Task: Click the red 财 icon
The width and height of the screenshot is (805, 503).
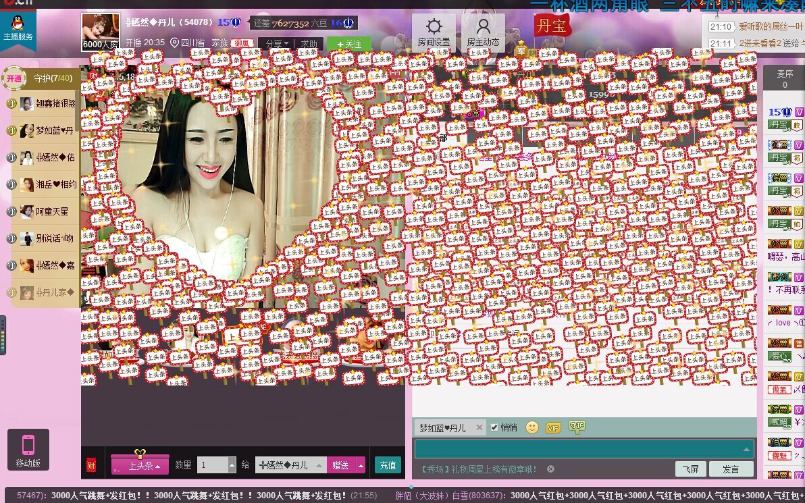Action: coord(91,465)
